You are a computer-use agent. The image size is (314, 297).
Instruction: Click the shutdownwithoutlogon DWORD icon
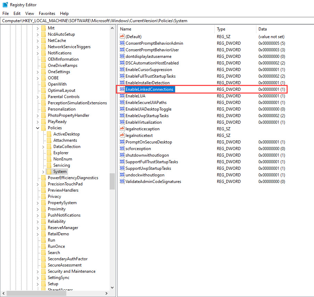click(x=122, y=155)
